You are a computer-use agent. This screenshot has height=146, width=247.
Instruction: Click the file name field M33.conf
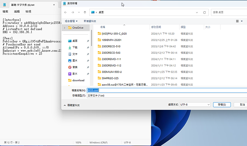[167, 90]
